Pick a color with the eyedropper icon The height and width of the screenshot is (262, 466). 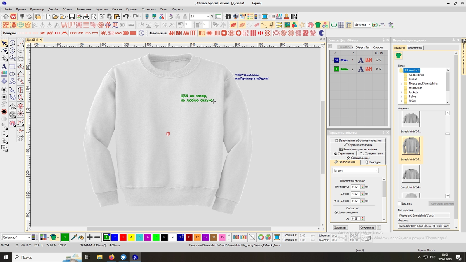point(73,237)
